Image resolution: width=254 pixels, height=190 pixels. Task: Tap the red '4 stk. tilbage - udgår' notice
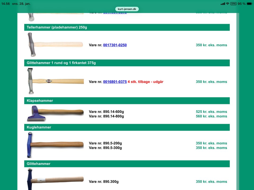(x=146, y=82)
